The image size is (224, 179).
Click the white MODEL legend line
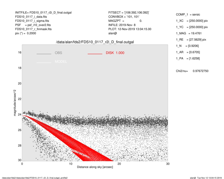point(44,63)
